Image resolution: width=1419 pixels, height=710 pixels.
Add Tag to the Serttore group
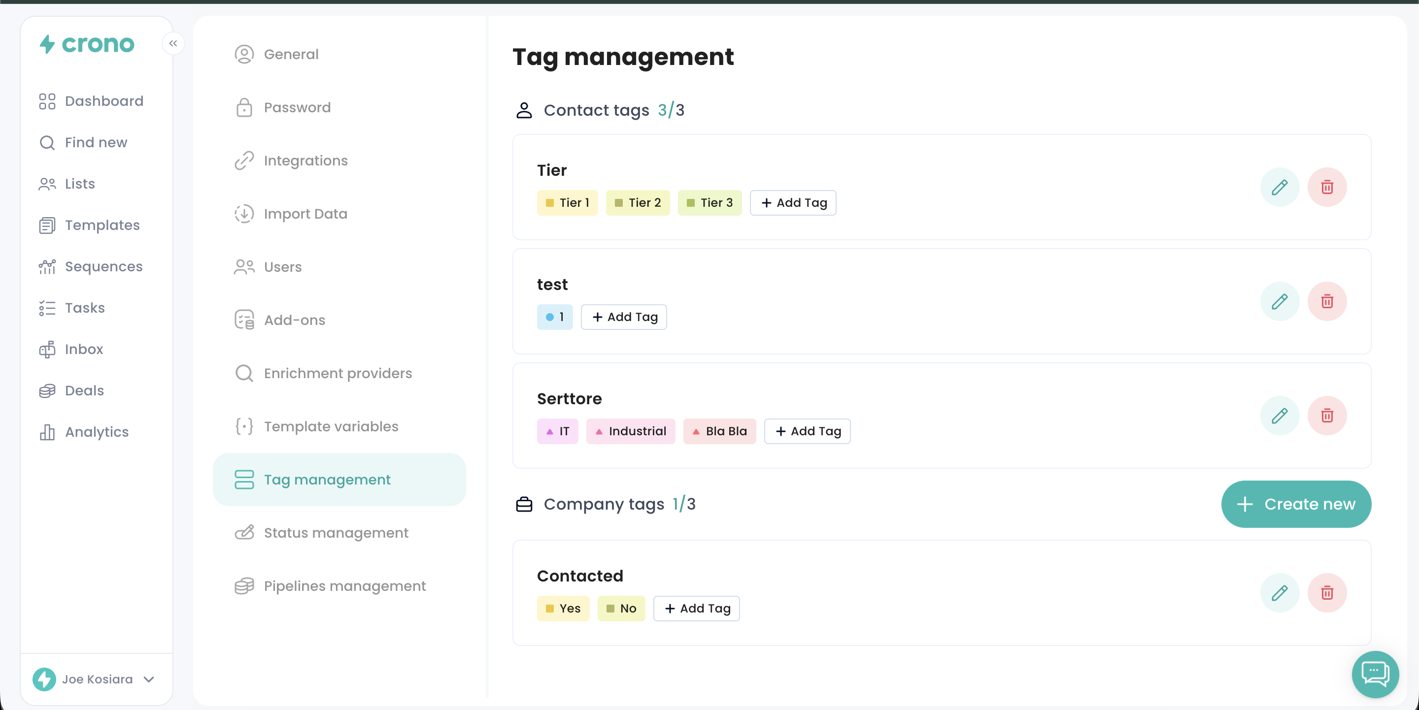pyautogui.click(x=807, y=431)
